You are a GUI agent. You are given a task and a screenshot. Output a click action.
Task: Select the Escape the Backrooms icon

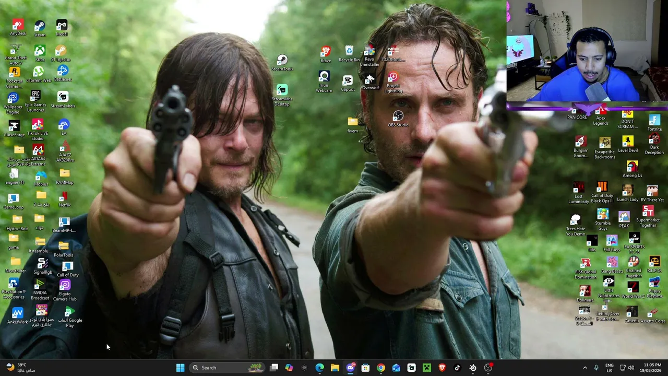605,148
